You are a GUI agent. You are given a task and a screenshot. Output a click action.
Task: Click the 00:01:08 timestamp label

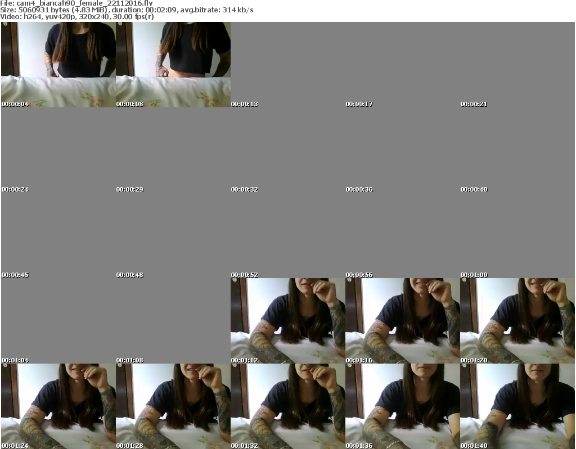[x=130, y=360]
